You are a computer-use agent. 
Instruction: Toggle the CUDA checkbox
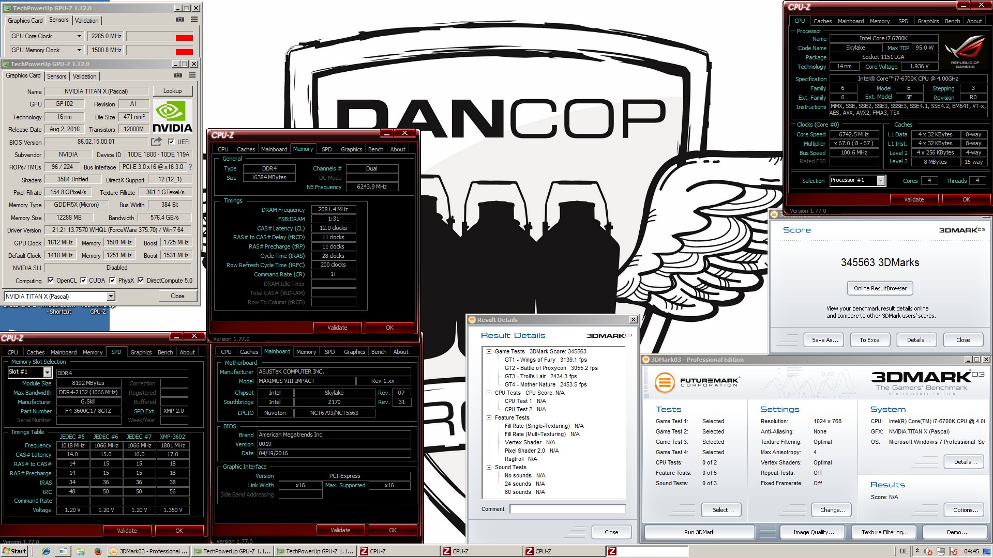83,281
